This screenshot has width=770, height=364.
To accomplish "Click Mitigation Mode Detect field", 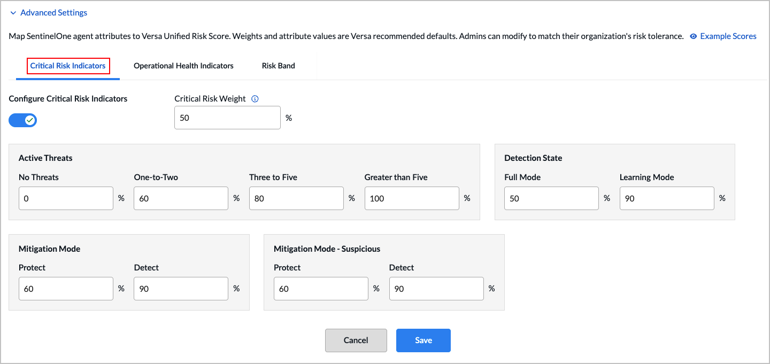I will click(x=181, y=289).
